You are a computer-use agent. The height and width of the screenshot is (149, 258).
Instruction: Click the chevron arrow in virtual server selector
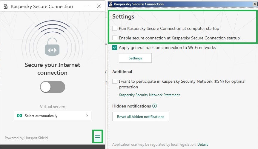(x=87, y=116)
